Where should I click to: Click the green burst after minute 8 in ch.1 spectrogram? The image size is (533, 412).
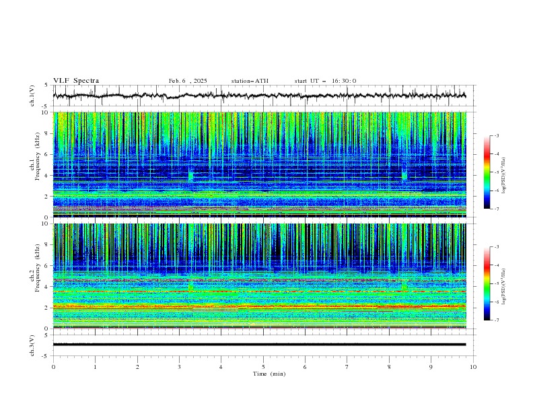404,176
